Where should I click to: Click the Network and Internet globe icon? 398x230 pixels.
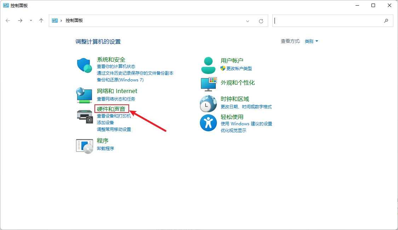pos(84,95)
